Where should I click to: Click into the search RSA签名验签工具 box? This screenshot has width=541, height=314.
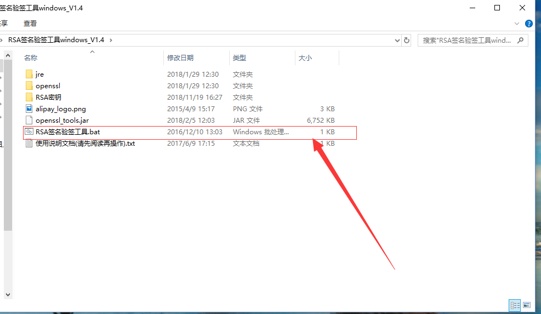(466, 40)
